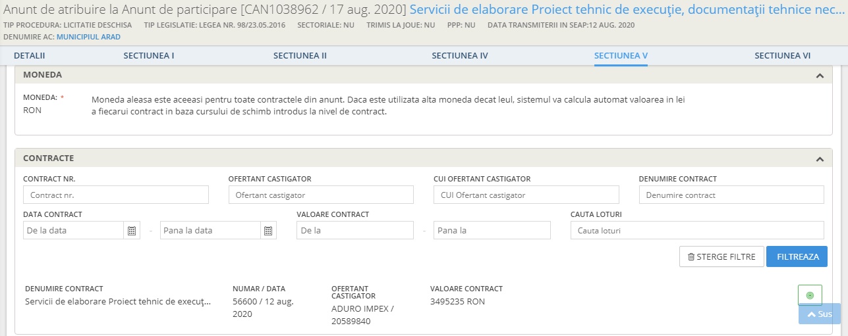Viewport: 848px width, 336px height.
Task: Click the 'Sus' scroll-to-top button
Action: coord(820,314)
